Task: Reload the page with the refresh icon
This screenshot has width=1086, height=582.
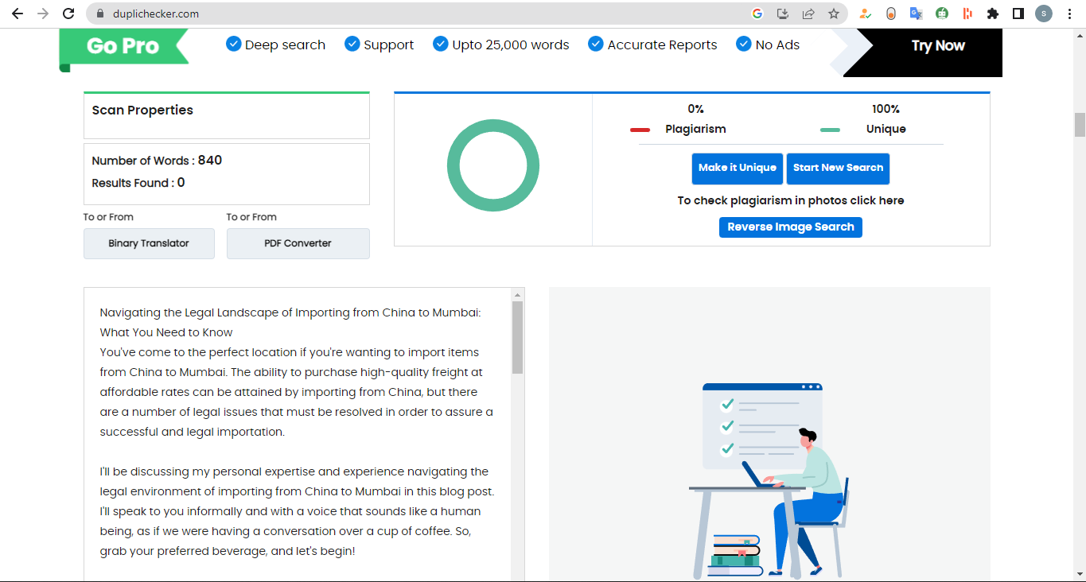Action: (x=68, y=14)
